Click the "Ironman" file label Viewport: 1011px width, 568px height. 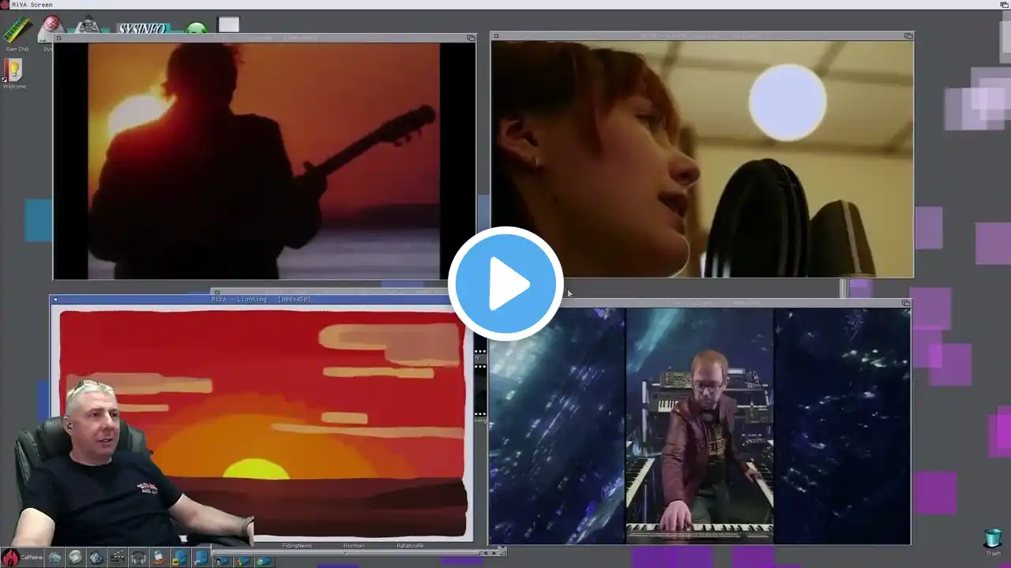354,546
